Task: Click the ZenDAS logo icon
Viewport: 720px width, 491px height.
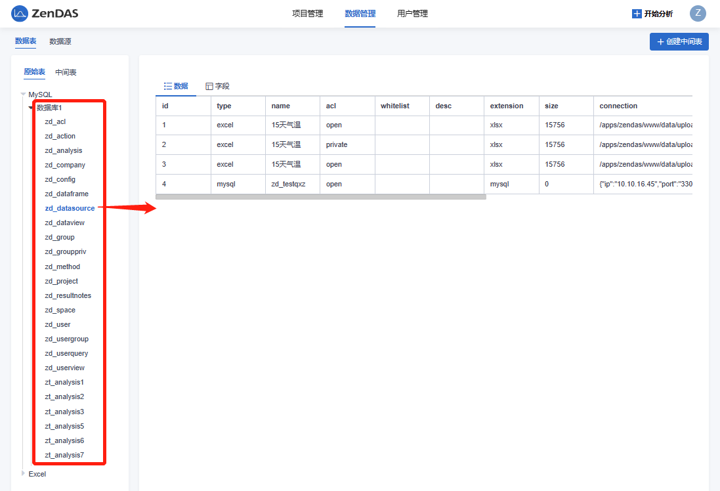Action: (x=20, y=13)
